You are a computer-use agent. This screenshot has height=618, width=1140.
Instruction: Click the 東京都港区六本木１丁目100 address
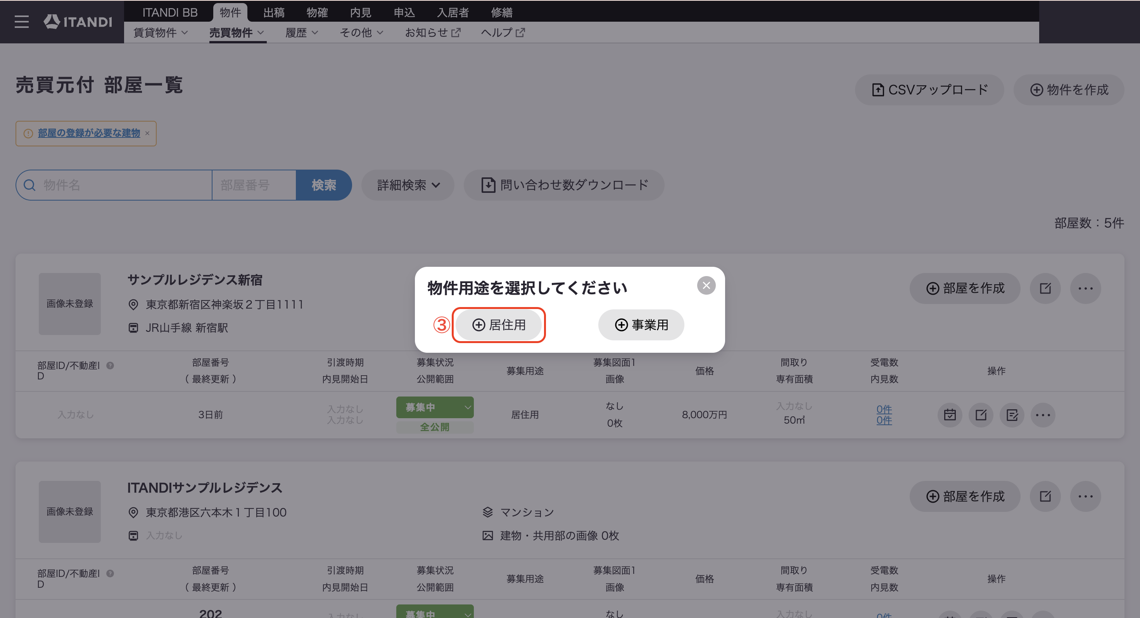click(216, 512)
